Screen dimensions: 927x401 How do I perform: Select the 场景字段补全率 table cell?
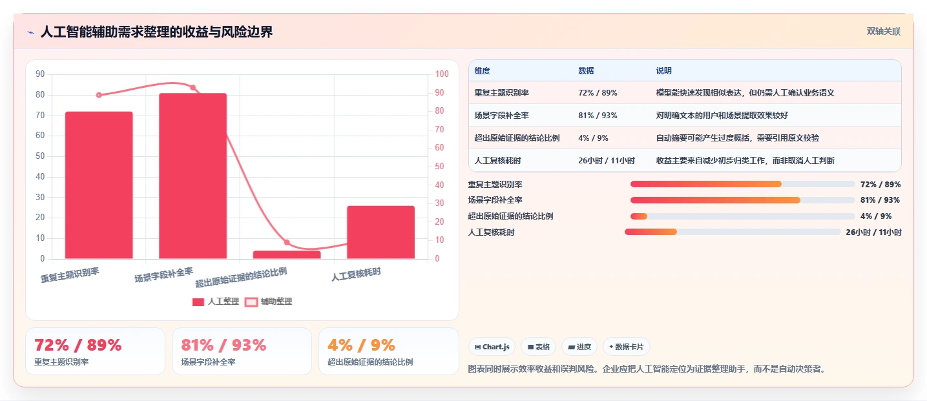point(501,116)
